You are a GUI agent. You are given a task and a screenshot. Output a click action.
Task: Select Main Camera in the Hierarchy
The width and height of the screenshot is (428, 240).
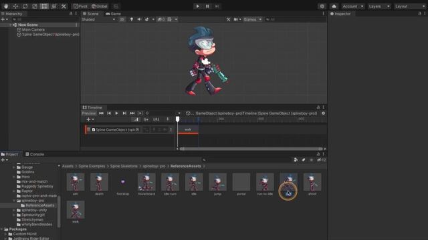click(33, 29)
